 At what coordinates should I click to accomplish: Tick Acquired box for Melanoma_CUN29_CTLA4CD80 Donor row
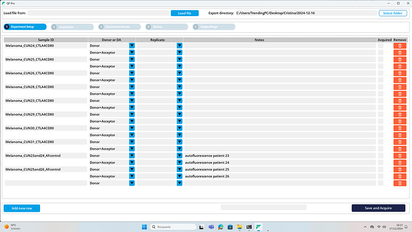(x=380, y=114)
